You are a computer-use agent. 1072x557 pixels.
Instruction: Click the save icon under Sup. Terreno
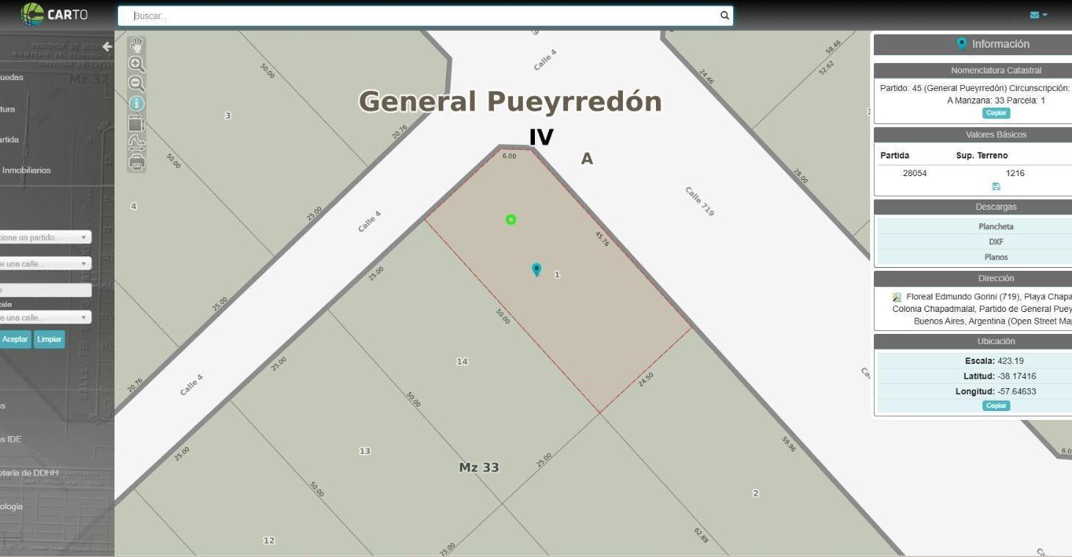point(996,186)
